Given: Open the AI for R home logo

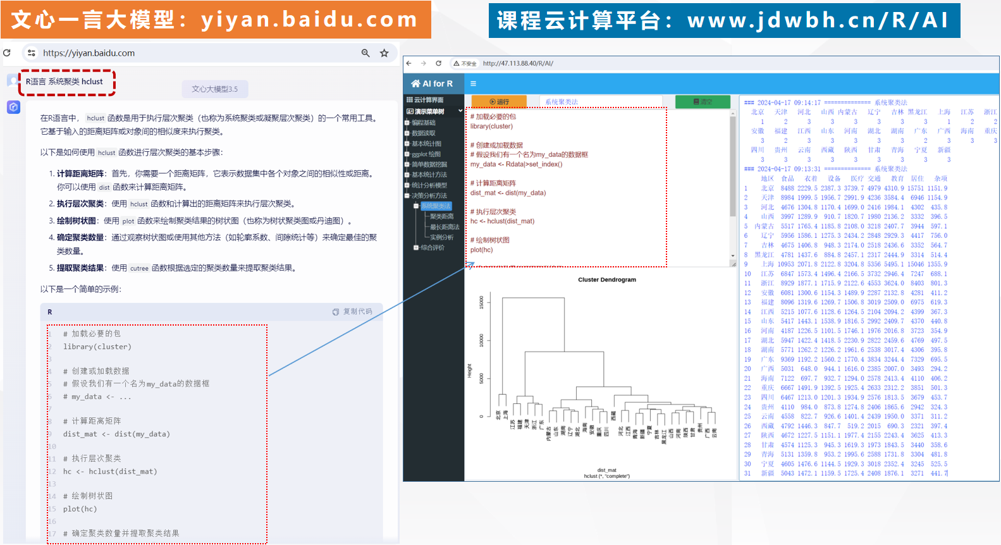Looking at the screenshot, I should (x=433, y=83).
